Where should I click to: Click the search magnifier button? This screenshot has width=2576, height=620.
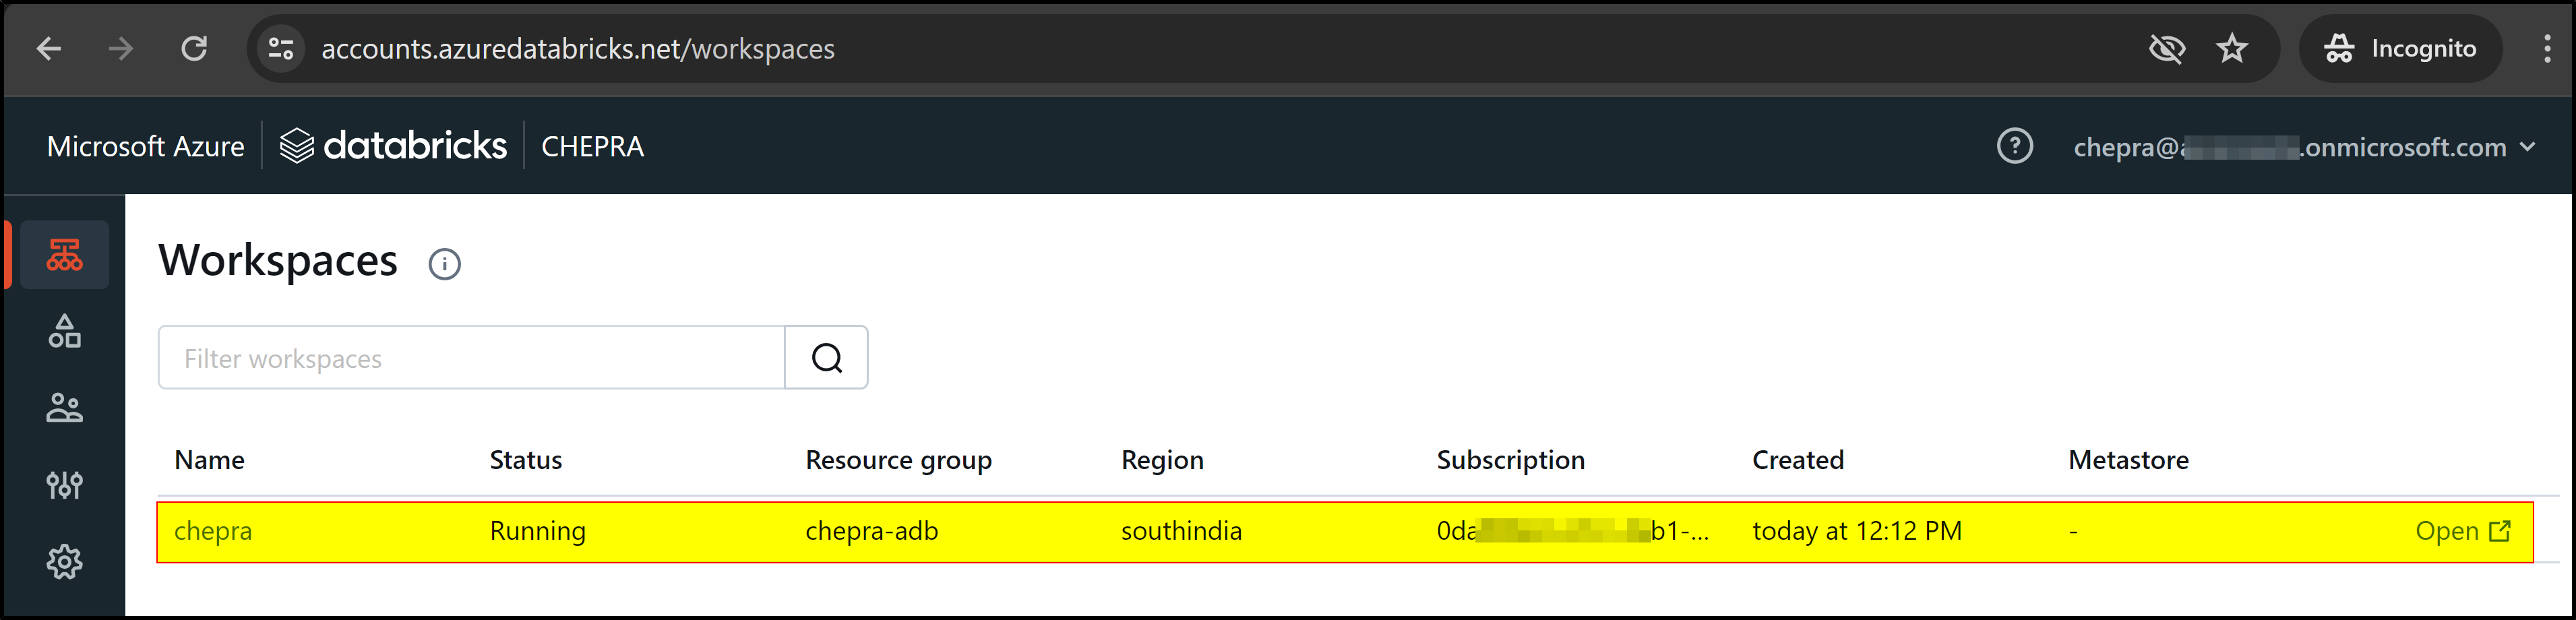point(826,358)
